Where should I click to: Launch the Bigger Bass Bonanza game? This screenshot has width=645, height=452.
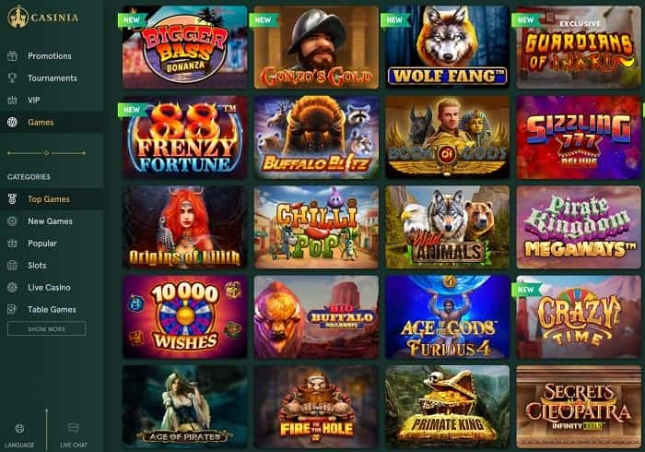[x=184, y=47]
